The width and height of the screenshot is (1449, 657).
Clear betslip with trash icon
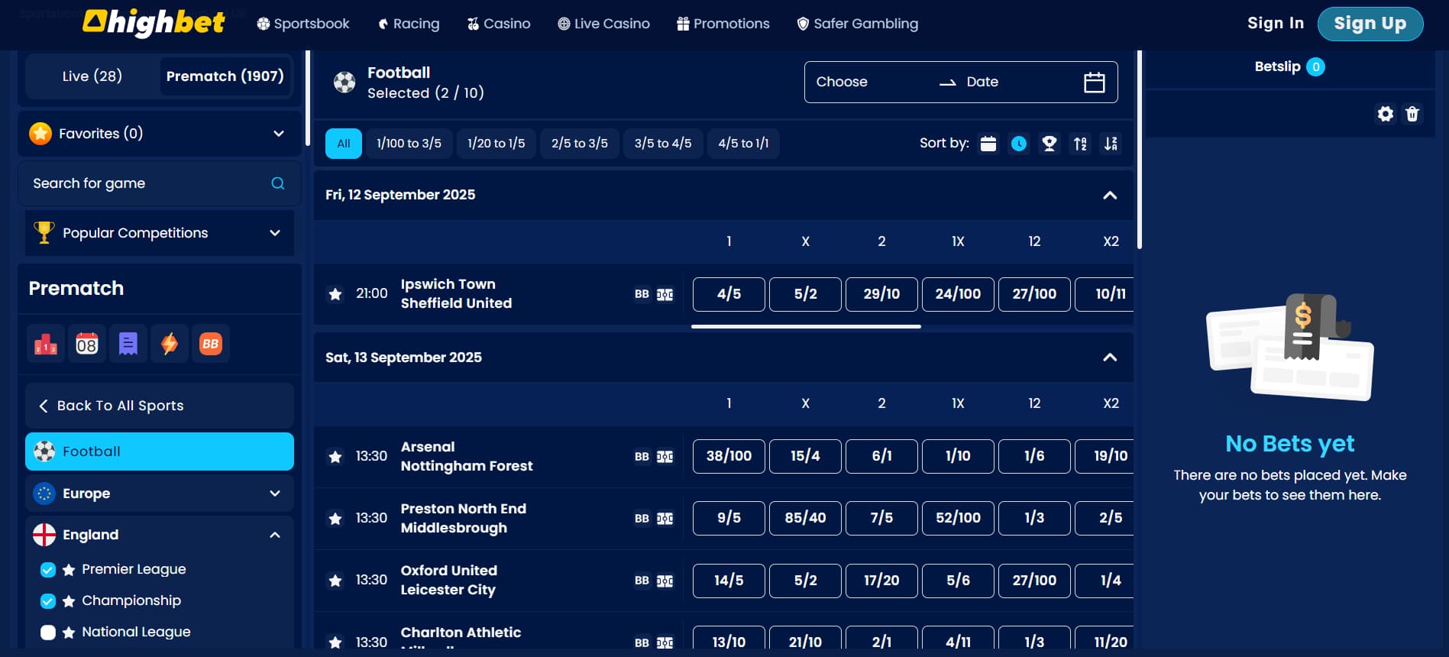pos(1412,114)
